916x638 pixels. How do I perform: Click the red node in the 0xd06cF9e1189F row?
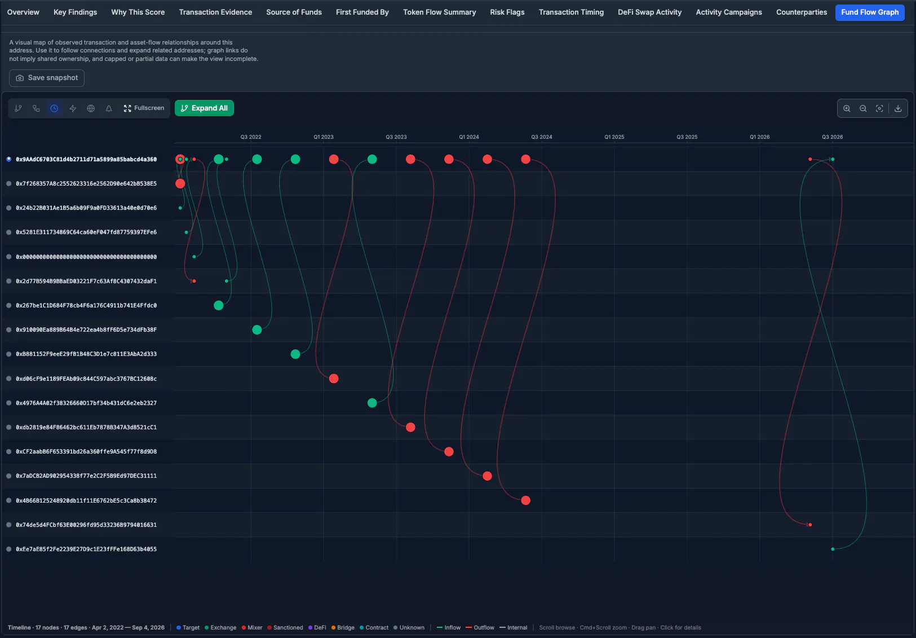334,379
